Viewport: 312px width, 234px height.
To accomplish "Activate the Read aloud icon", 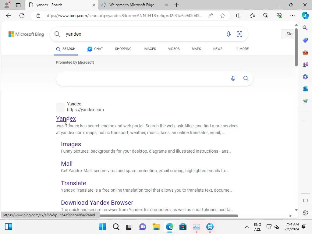I will [x=211, y=16].
